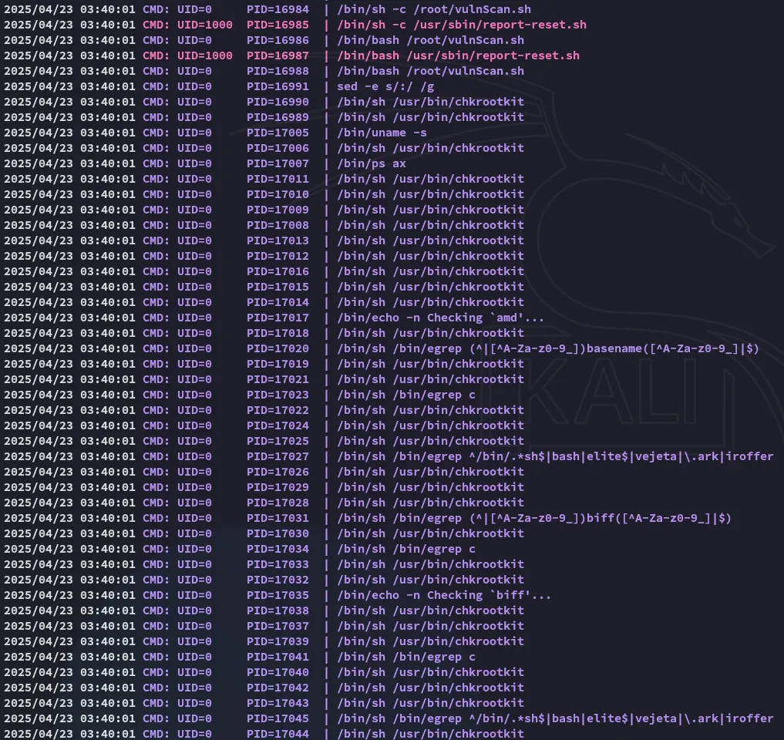This screenshot has width=784, height=740.
Task: Click the chkrootkit command on PID=17044 row
Action: click(x=430, y=734)
